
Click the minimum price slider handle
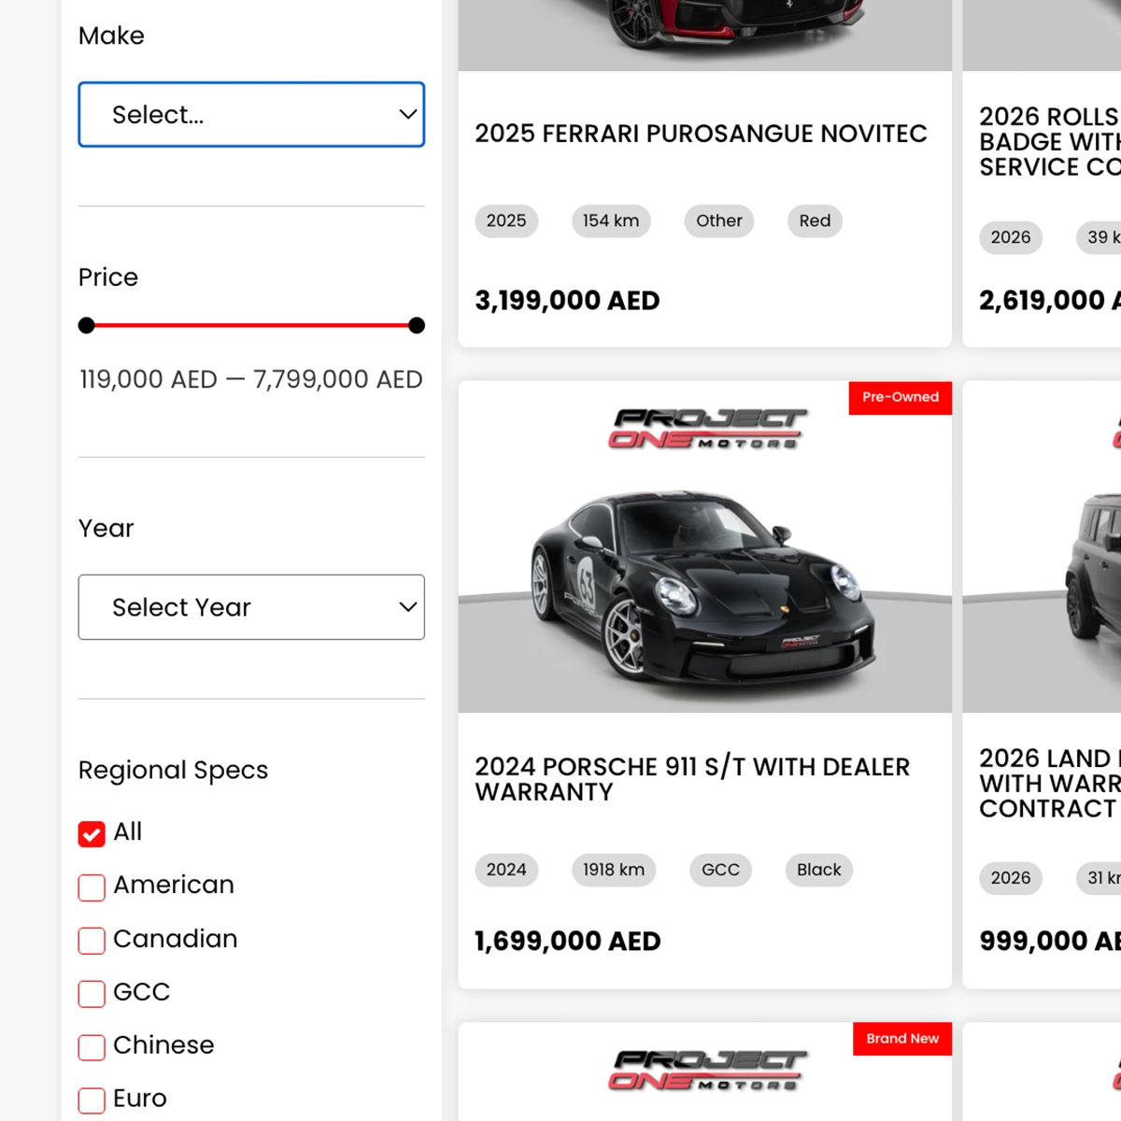click(87, 325)
